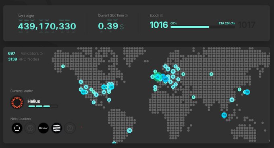This screenshot has height=148, width=274.
Task: Select the 10 cluster marker in Scandinavia
Action: (168, 69)
